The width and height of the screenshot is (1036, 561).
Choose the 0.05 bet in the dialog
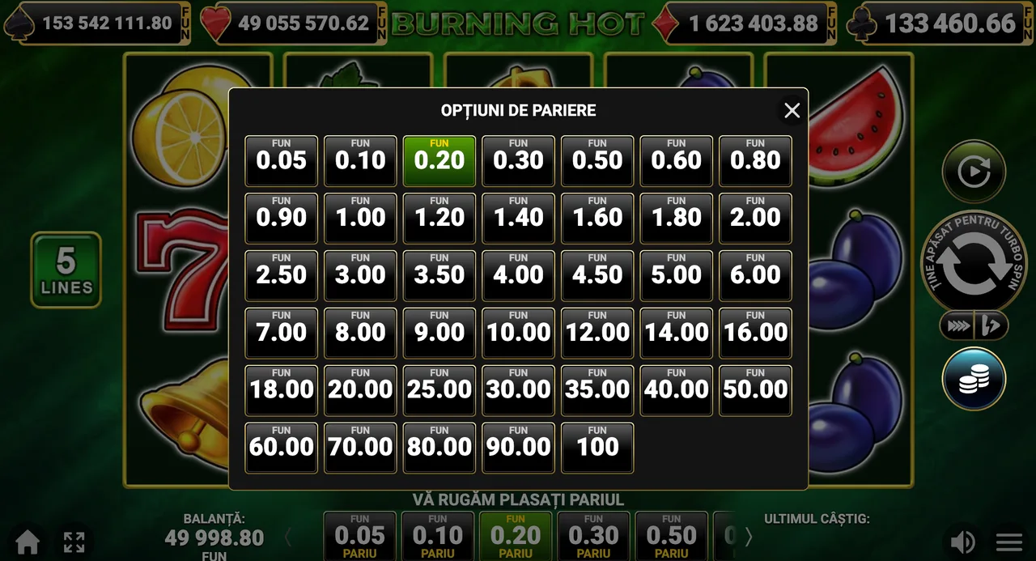coord(282,161)
